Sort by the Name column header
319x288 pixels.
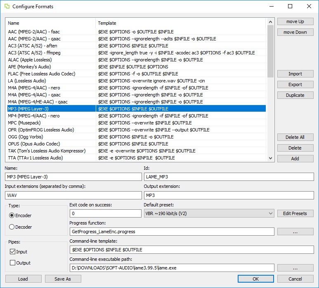click(x=50, y=23)
